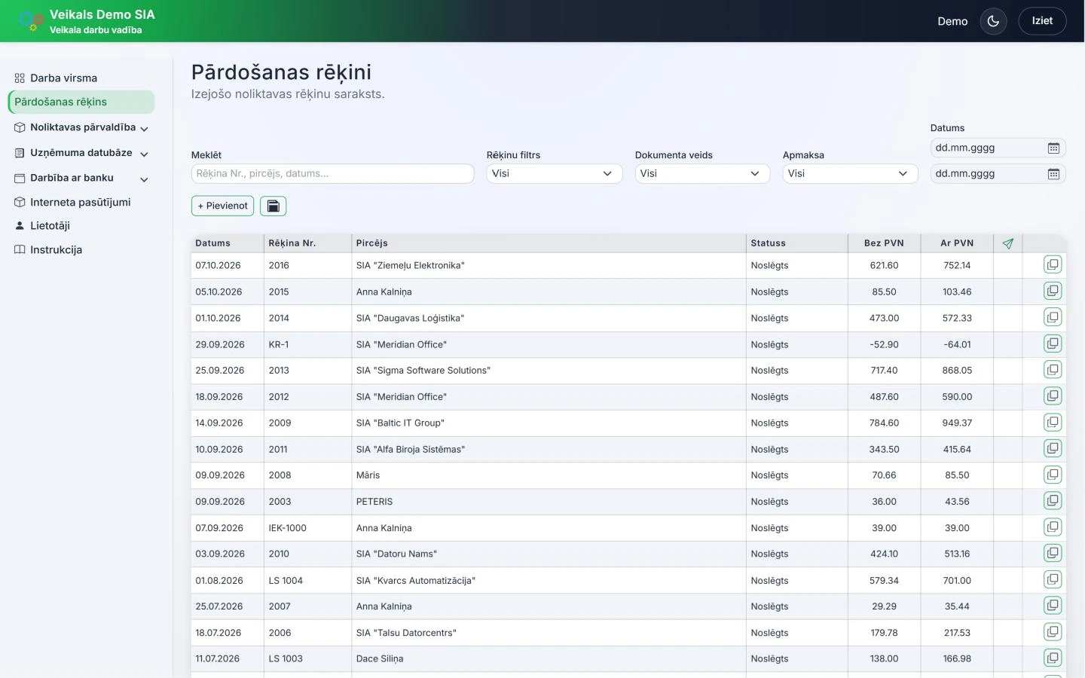
Task: Click the paper-plane send column header icon
Action: point(1007,243)
